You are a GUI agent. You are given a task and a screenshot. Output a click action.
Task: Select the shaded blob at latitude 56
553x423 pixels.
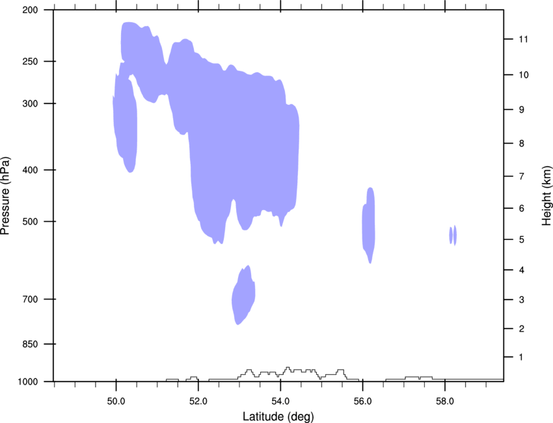point(369,225)
